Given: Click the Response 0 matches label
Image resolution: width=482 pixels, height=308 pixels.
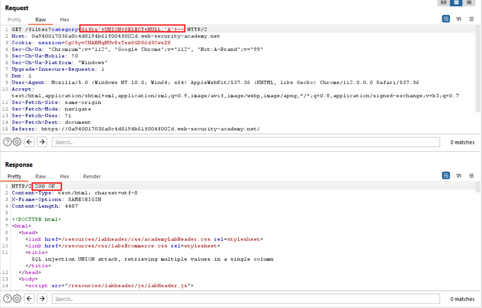Looking at the screenshot, I should [462, 299].
